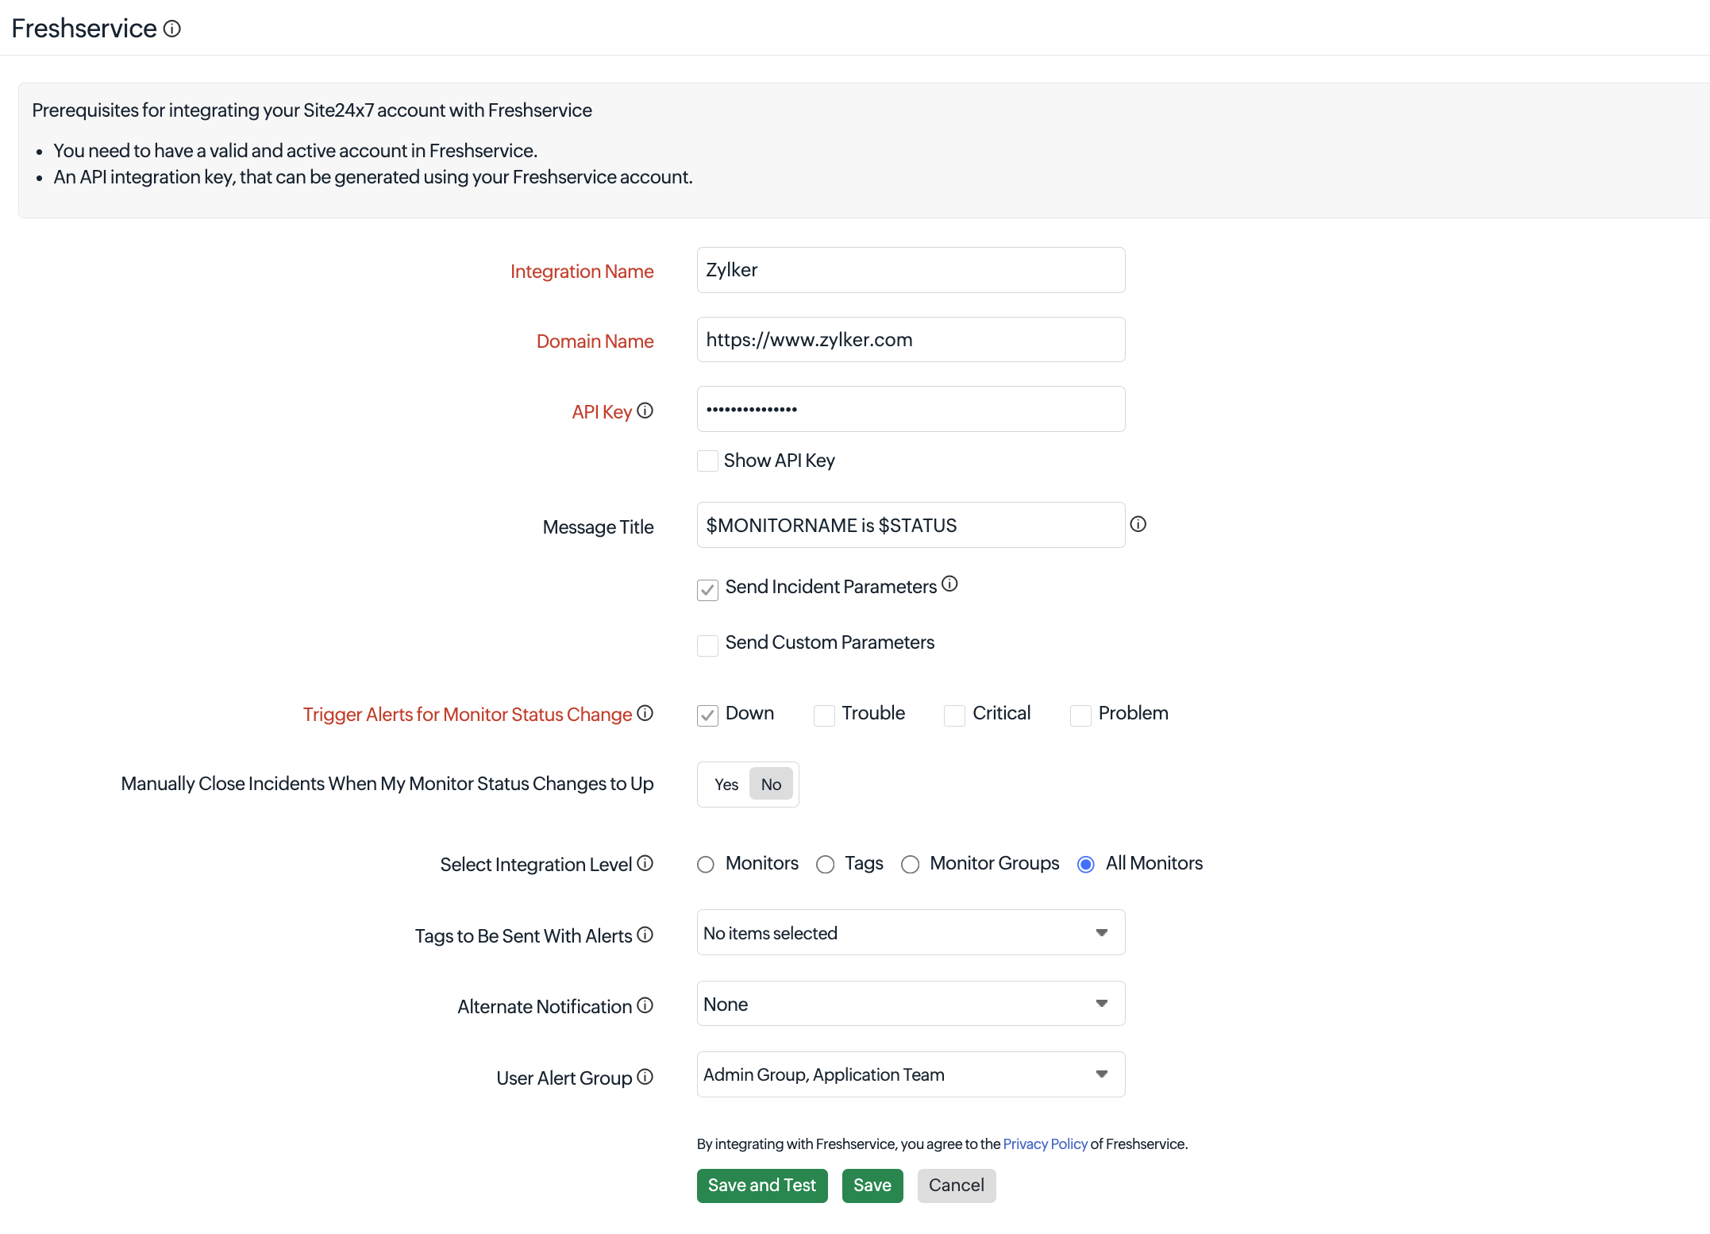Show info for Send Incident Parameters
The image size is (1710, 1234).
click(x=949, y=584)
